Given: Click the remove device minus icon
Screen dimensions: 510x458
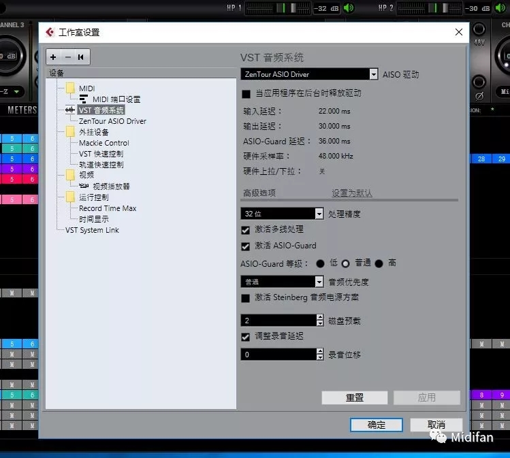Looking at the screenshot, I should pos(67,57).
